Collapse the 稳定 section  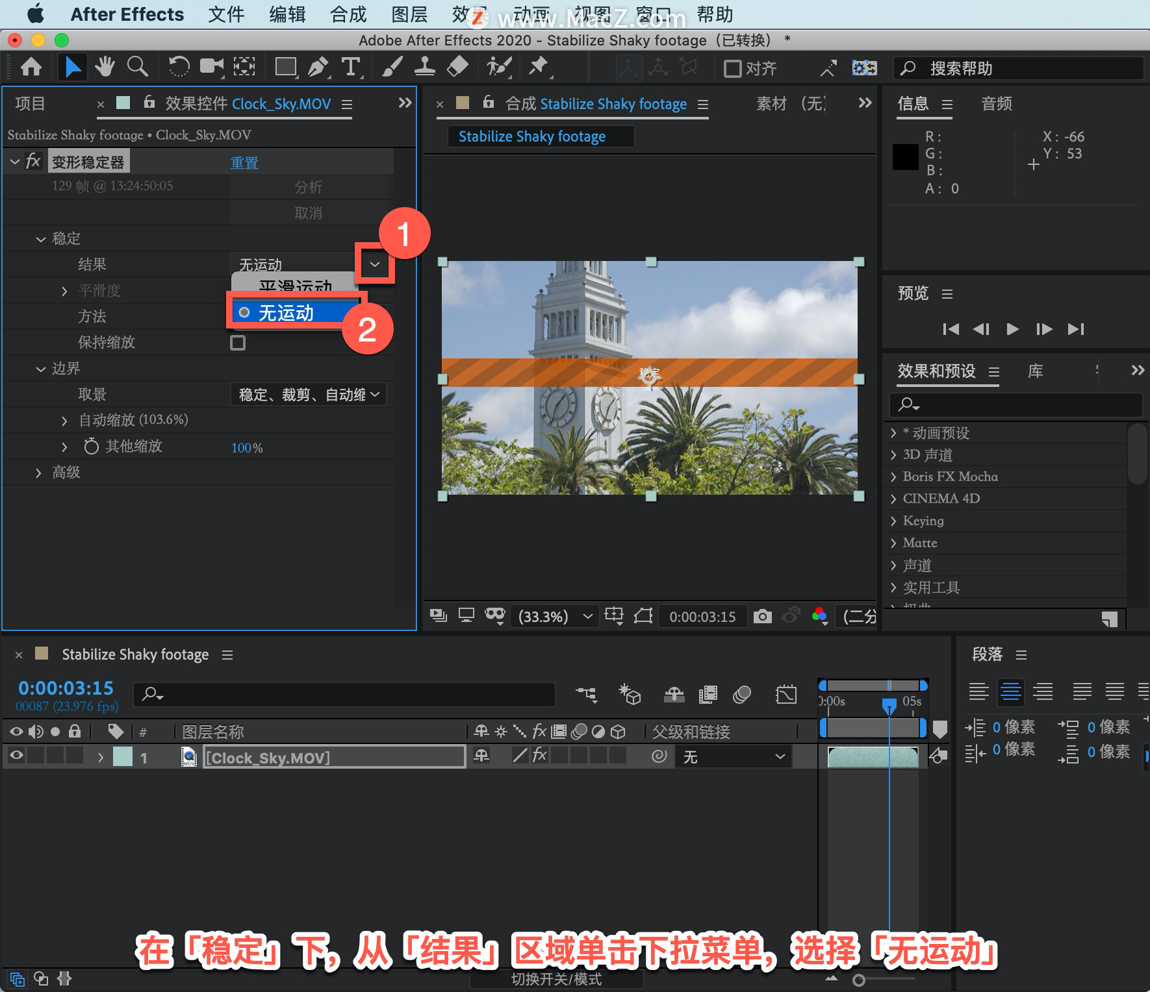pos(41,239)
